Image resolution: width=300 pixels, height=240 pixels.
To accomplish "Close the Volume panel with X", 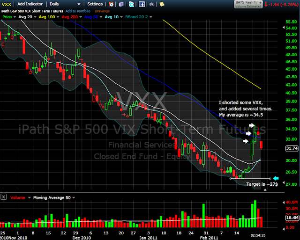I will pos(3,196).
